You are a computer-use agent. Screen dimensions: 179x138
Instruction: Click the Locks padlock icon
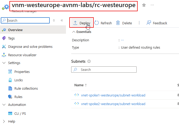coord(10,80)
